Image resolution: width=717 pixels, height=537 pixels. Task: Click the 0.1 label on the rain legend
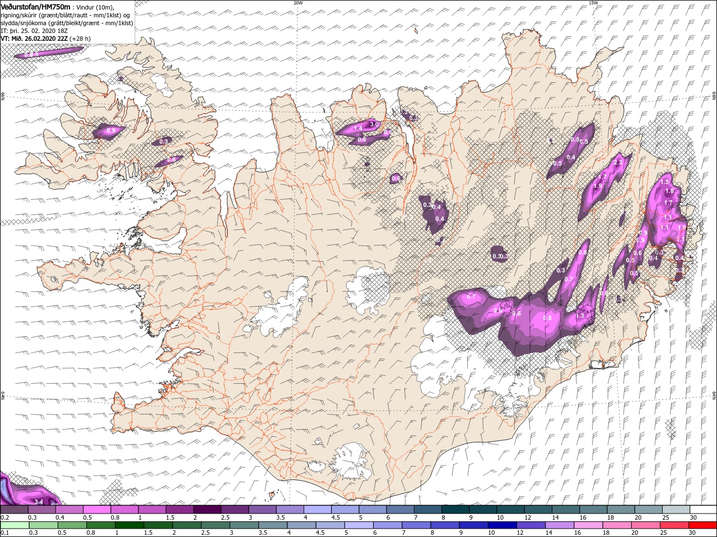[4, 533]
